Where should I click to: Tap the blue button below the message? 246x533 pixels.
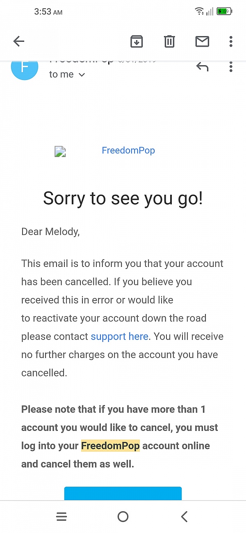tap(123, 494)
